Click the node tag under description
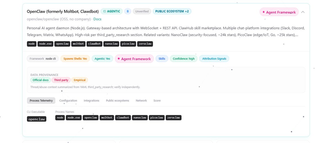The height and width of the screenshot is (143, 331). 32,44
